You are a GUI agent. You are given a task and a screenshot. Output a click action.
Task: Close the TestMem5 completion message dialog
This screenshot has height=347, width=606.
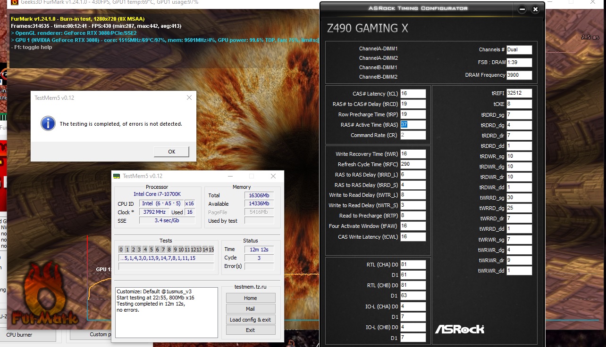[x=189, y=97]
